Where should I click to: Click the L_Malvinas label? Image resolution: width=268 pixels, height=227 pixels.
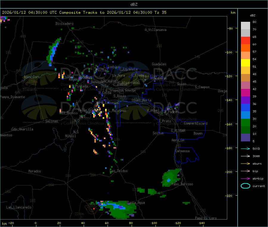tap(117, 111)
